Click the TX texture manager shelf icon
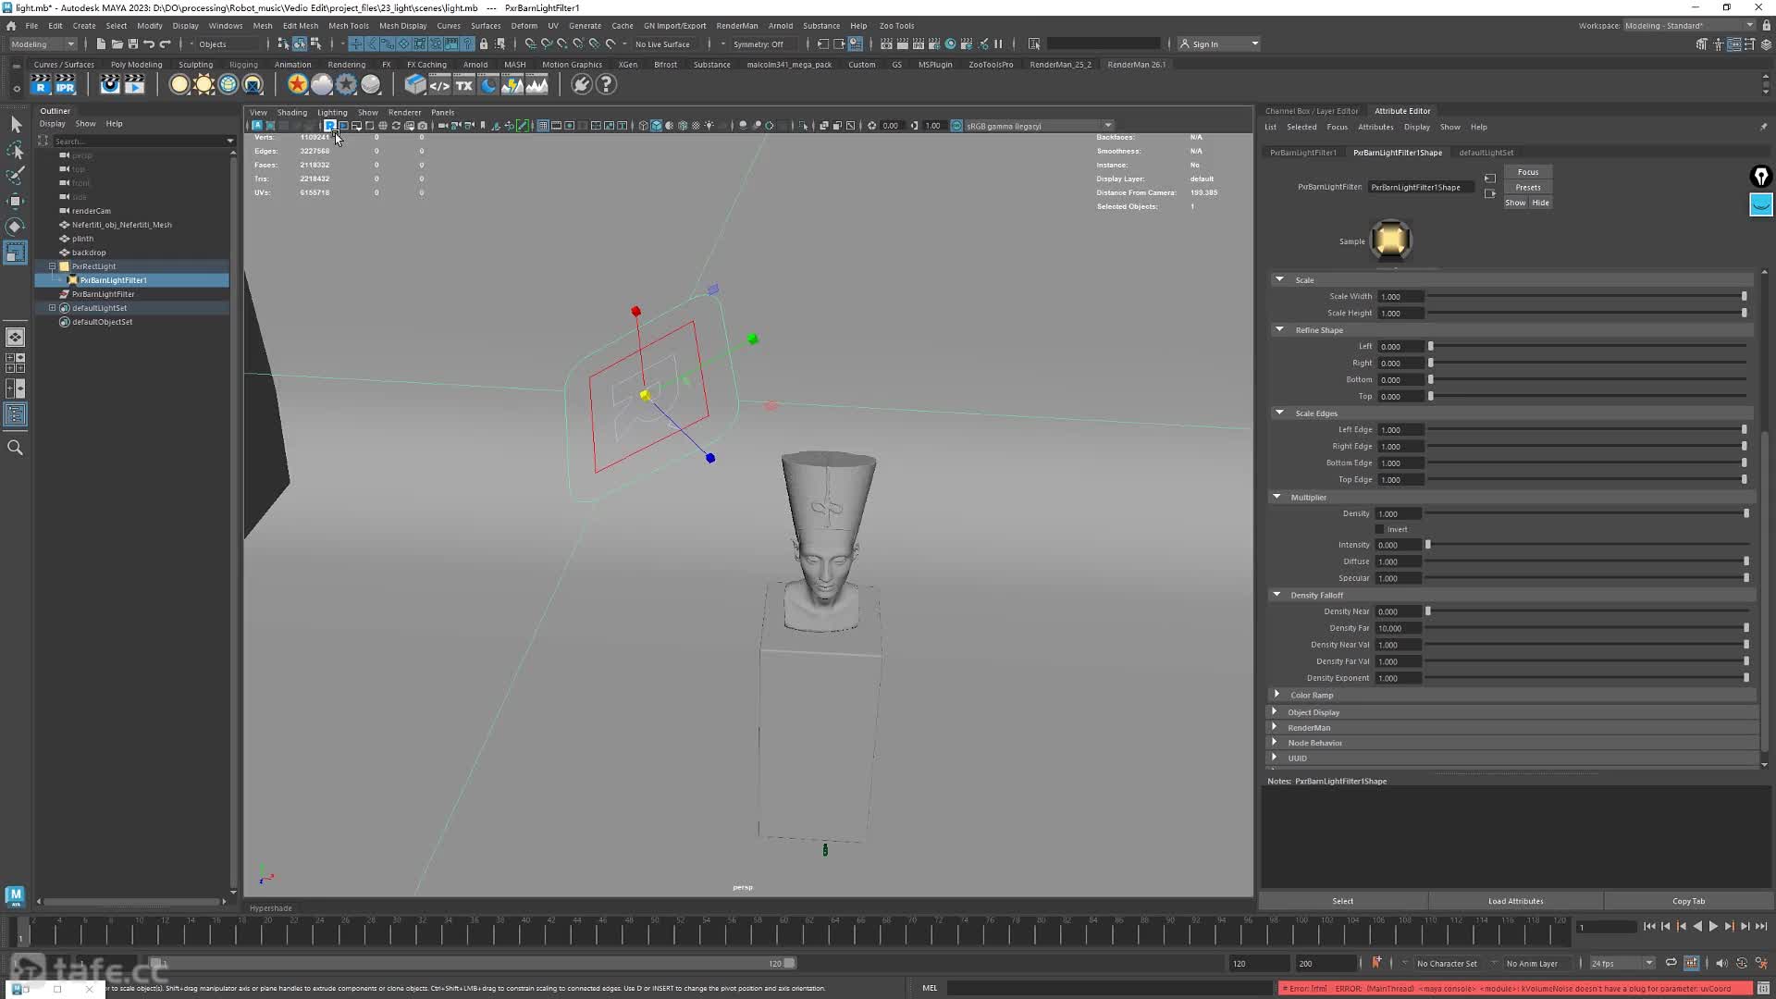This screenshot has width=1776, height=999. (464, 85)
